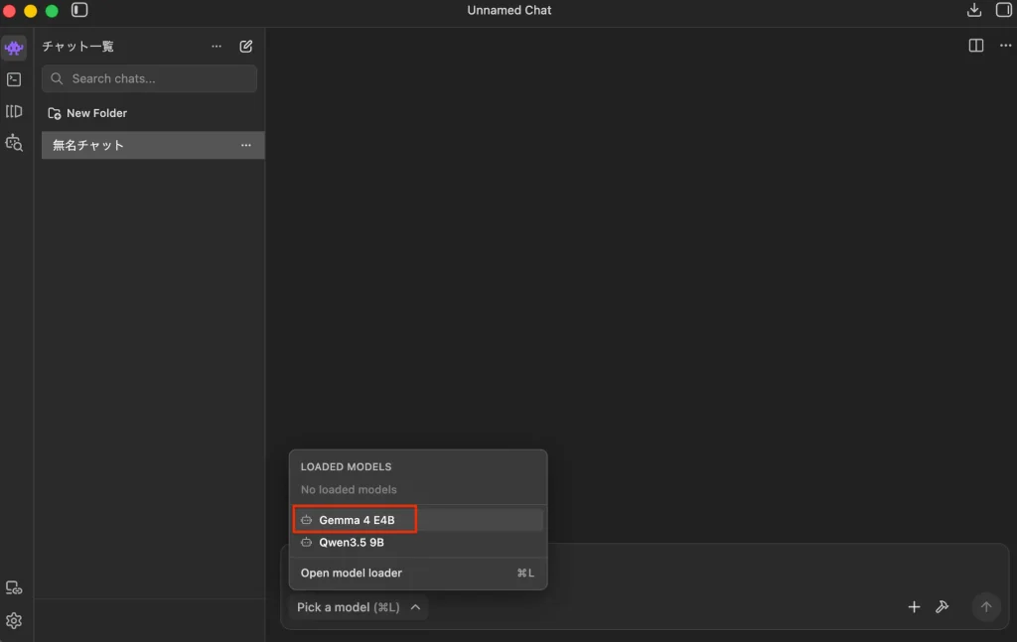Open the downloads icon in title bar

coord(973,10)
